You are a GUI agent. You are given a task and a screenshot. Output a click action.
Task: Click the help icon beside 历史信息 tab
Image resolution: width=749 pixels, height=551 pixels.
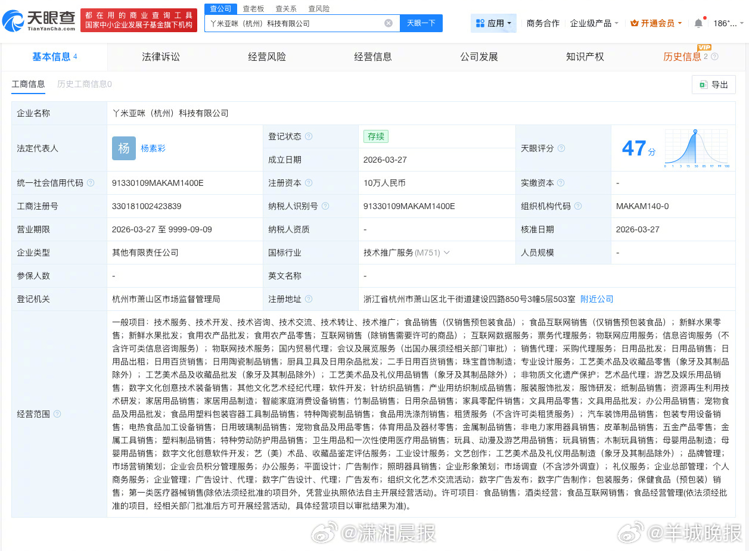click(714, 57)
